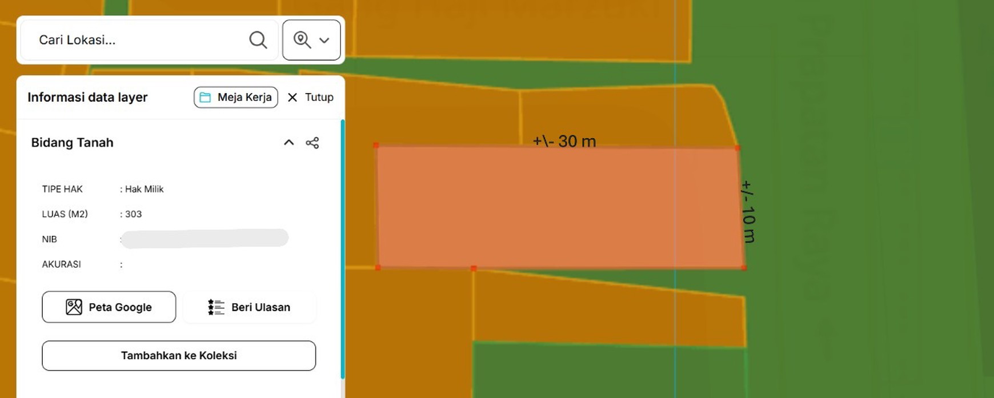Click the top-right vertex of highlighted parcel
The image size is (994, 398).
tap(738, 148)
